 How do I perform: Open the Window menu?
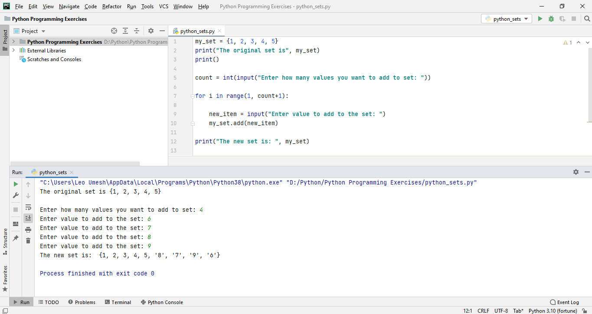[183, 6]
